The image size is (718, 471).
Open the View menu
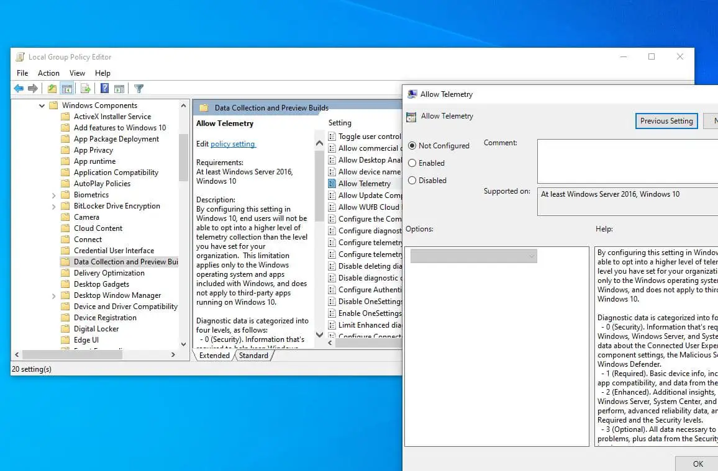pyautogui.click(x=77, y=73)
